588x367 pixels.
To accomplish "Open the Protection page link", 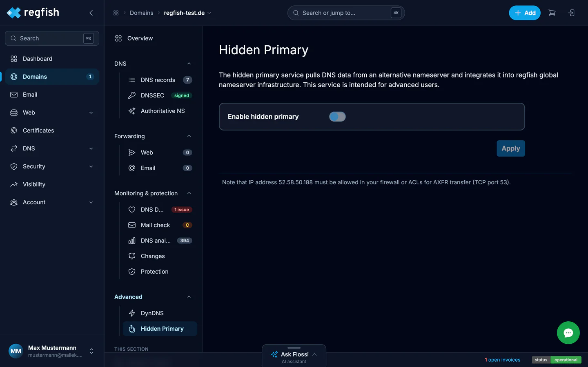I will tap(160, 272).
